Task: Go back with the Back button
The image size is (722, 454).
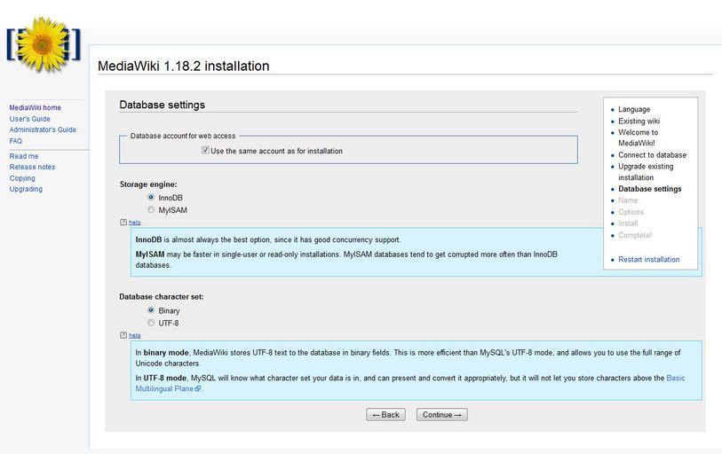Action: click(385, 415)
